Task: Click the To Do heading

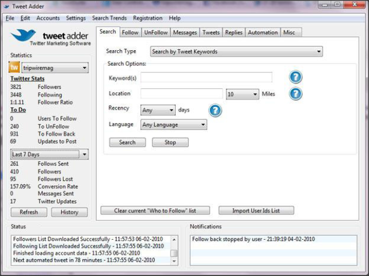Action: [x=18, y=109]
